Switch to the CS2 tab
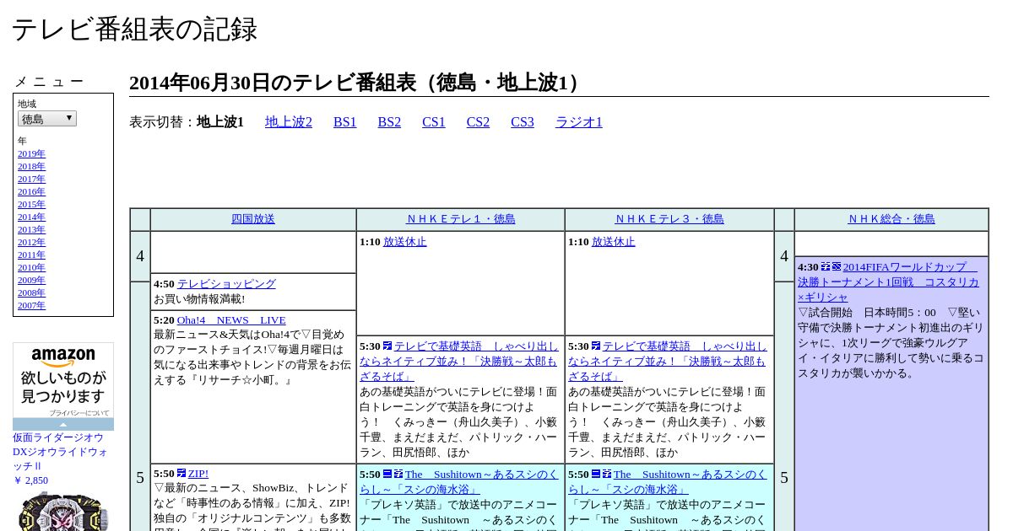Screen dimensions: 1013x531 pos(478,122)
